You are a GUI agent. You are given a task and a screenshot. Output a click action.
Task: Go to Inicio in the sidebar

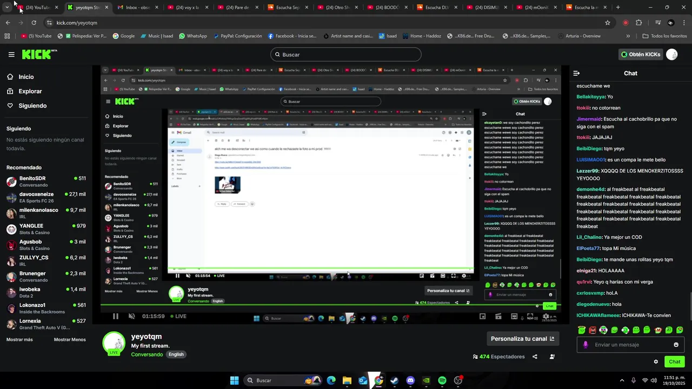pyautogui.click(x=20, y=77)
